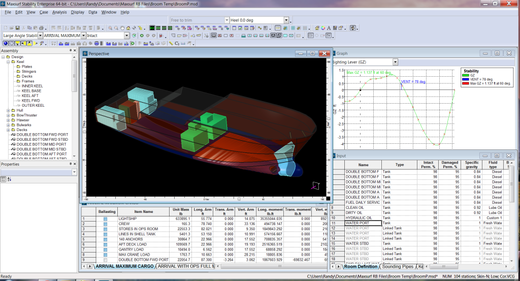Toggle Ballasting checkbox for STORES IN OPS ROOM
The height and width of the screenshot is (281, 520).
tap(105, 229)
